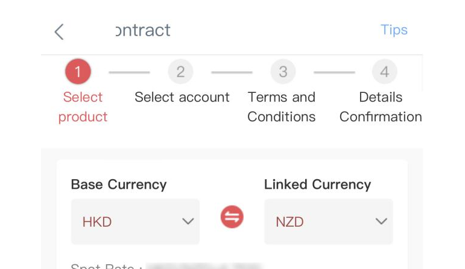Click step 4 circle indicator
The width and height of the screenshot is (465, 269).
[385, 72]
